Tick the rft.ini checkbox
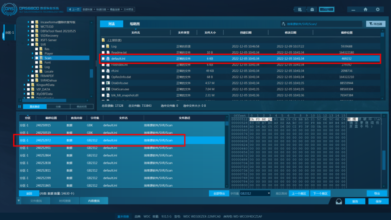 pyautogui.click(x=103, y=71)
